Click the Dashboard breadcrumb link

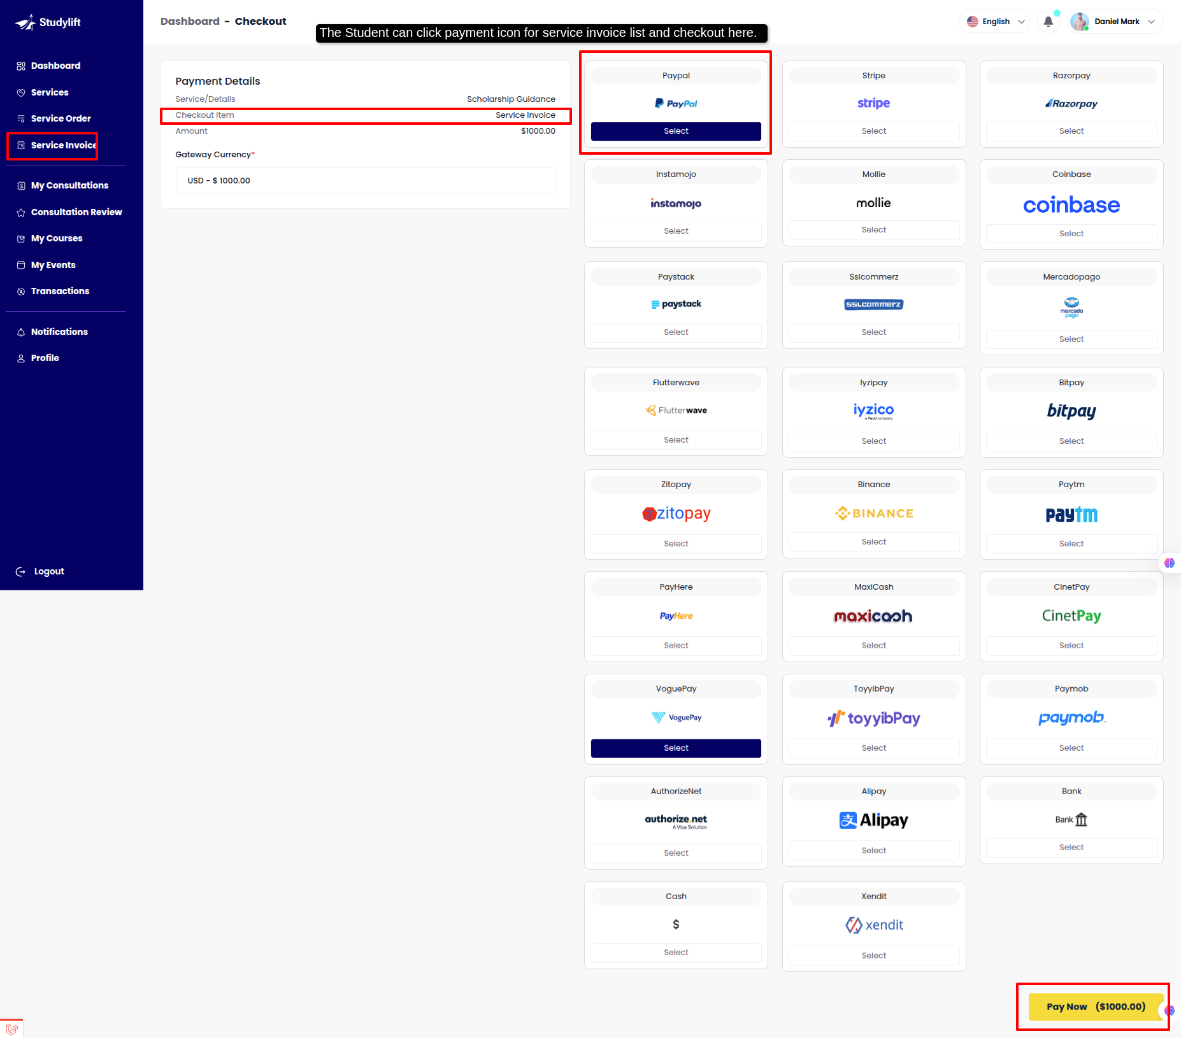click(190, 21)
